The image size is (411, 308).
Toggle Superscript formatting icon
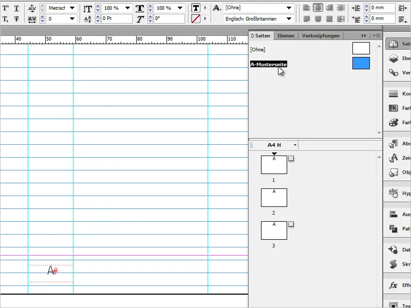tap(6, 8)
